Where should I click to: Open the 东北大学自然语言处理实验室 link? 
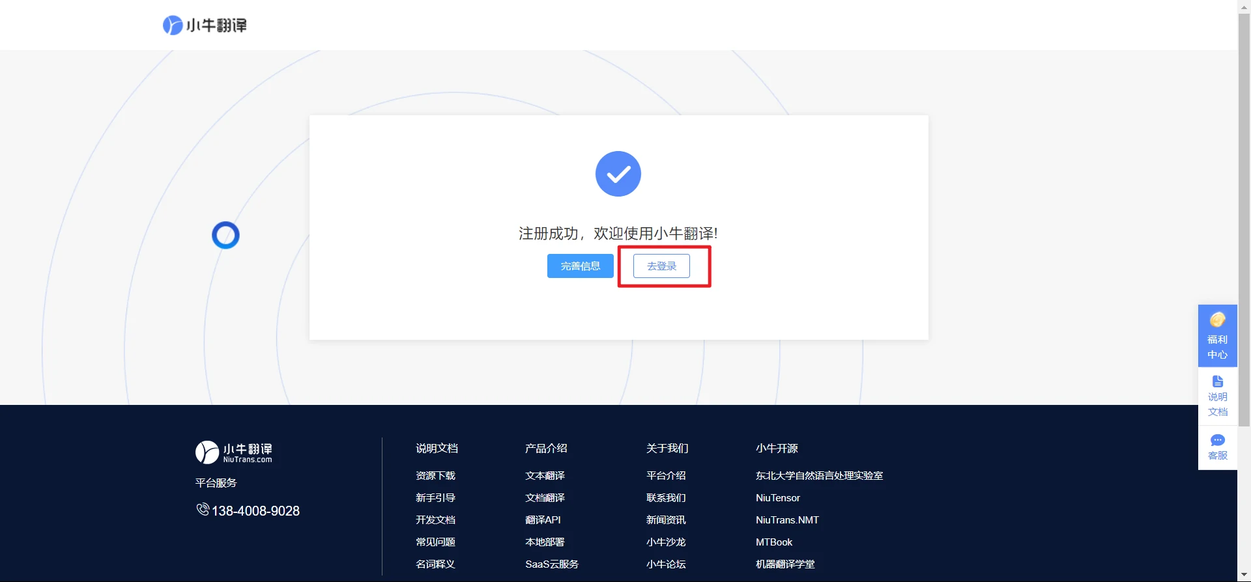tap(819, 476)
